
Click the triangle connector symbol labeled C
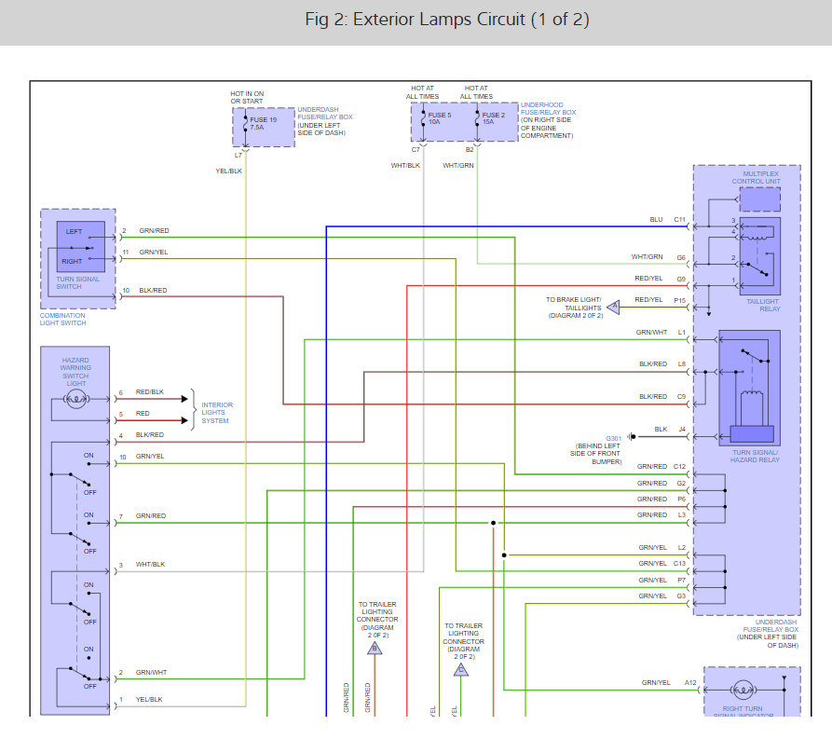click(461, 669)
